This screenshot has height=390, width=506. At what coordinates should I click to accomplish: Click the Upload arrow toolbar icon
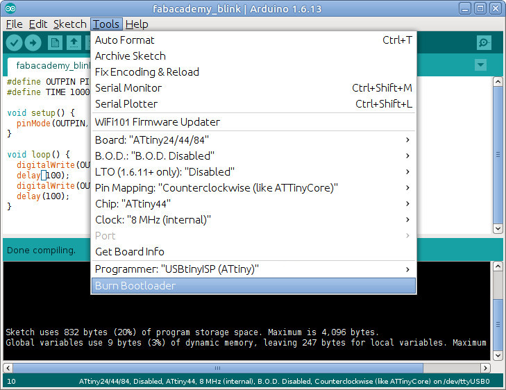pos(33,42)
